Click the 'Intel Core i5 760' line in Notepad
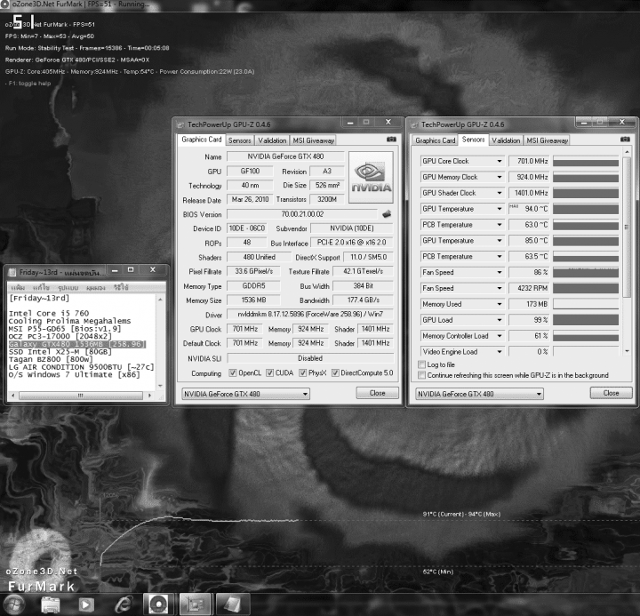The height and width of the screenshot is (616, 640). (x=49, y=313)
